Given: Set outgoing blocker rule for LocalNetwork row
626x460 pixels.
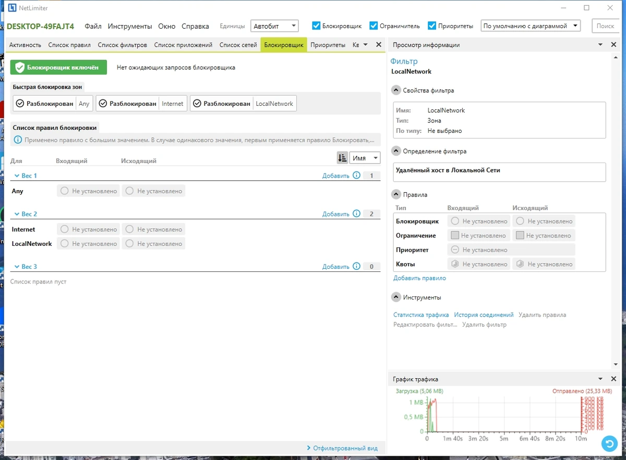Looking at the screenshot, I should click(153, 243).
